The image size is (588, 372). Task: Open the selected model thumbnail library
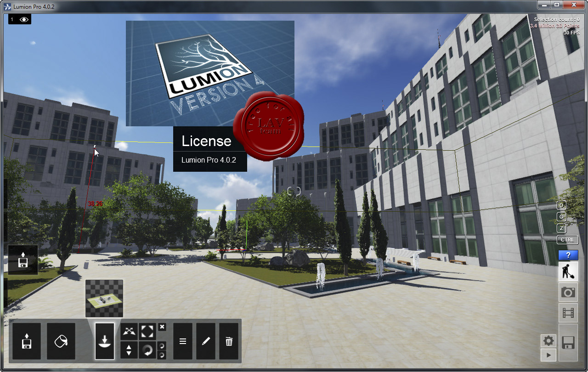[x=104, y=298]
